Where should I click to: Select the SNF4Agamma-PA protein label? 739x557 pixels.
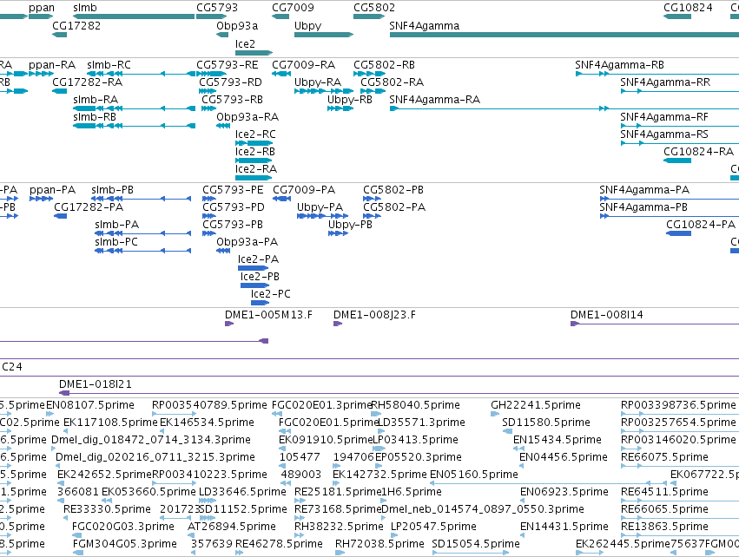tap(644, 190)
